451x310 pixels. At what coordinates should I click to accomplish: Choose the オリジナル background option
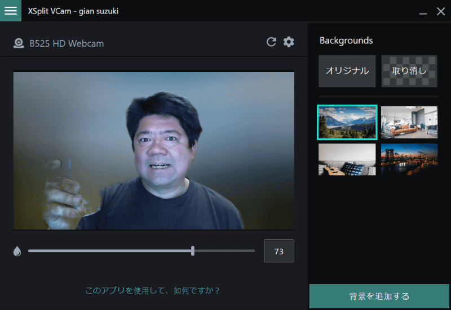tap(347, 71)
